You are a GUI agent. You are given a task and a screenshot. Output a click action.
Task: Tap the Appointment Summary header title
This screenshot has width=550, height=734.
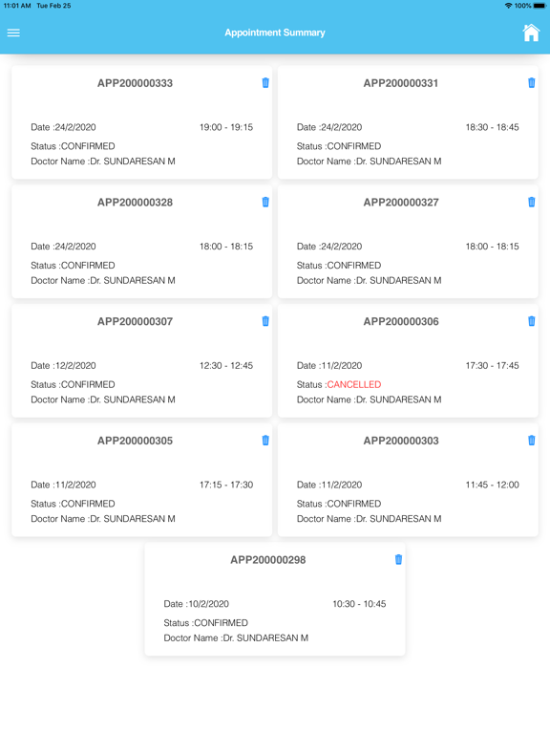tap(275, 32)
